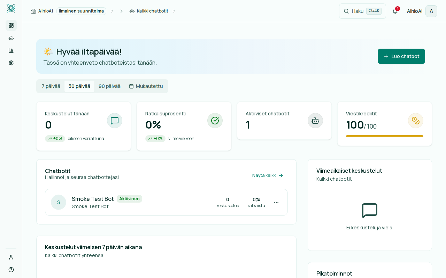Image resolution: width=446 pixels, height=278 pixels.
Task: Open the help question mark icon
Action: point(11,270)
